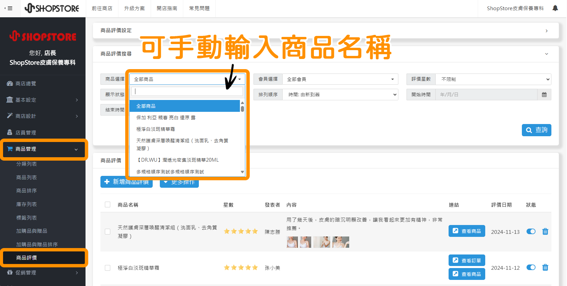The width and height of the screenshot is (567, 286).
Task: Click the 查詢 search button
Action: (x=536, y=130)
